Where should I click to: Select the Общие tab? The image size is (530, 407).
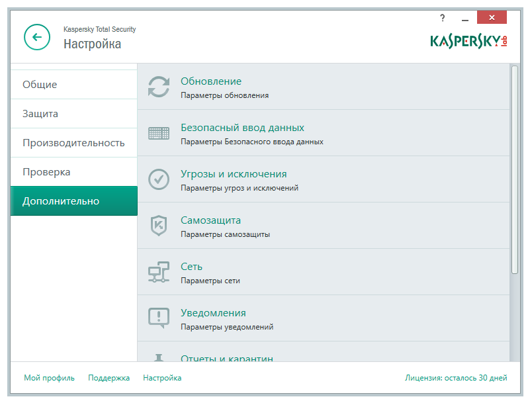73,85
